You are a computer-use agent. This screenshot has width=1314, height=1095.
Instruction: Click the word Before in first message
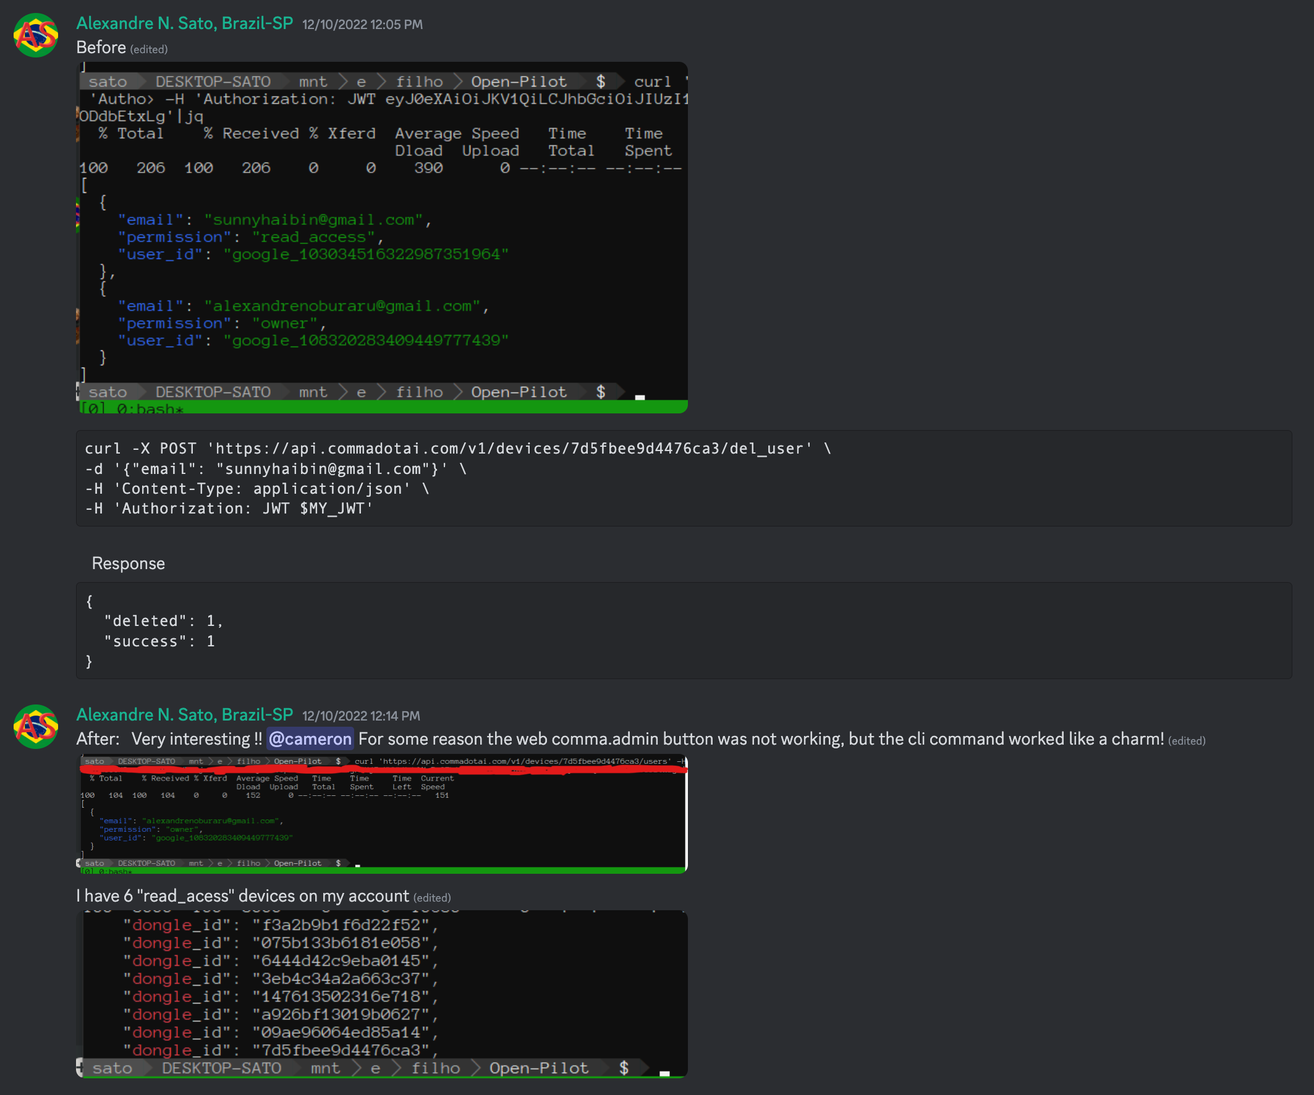pos(101,48)
